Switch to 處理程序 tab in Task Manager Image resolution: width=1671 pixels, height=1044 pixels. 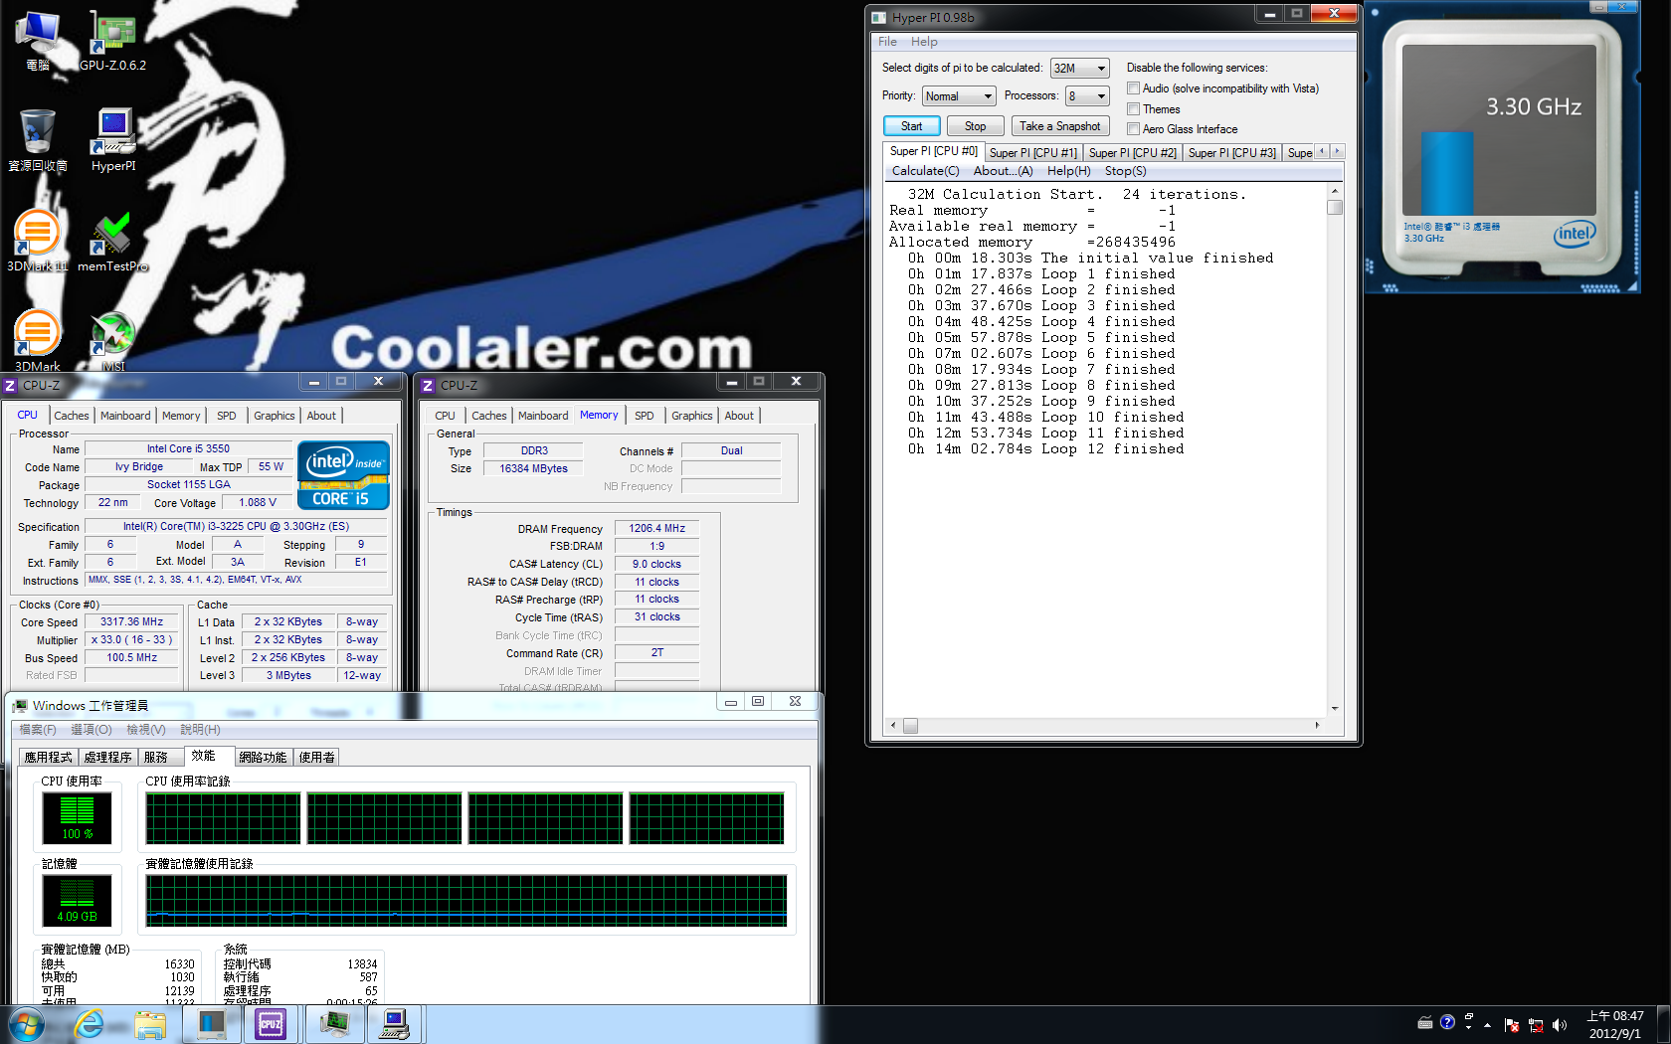(107, 758)
